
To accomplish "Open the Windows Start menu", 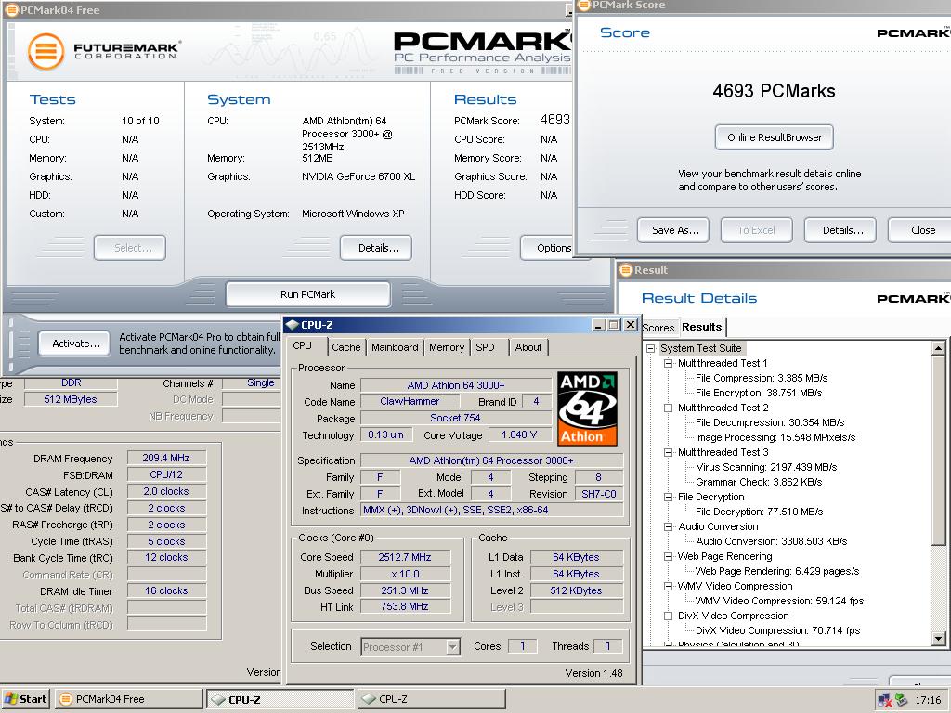I will coord(25,699).
